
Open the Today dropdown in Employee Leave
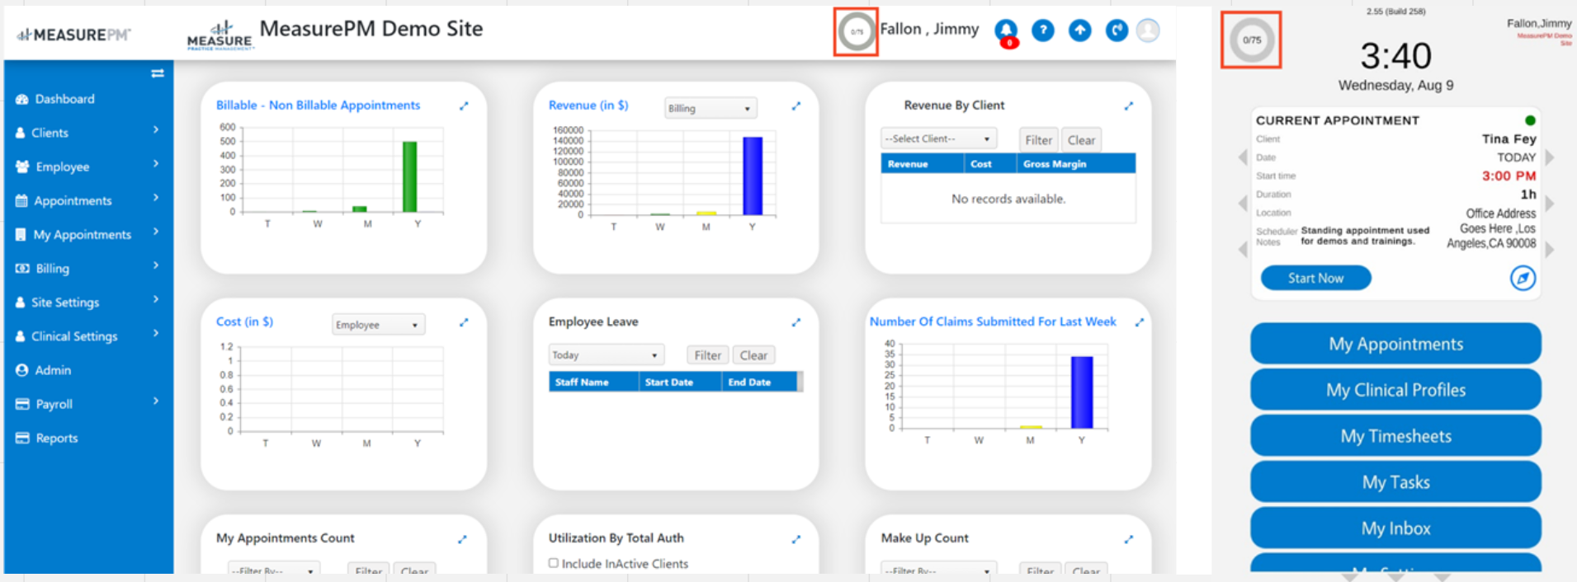click(x=606, y=355)
